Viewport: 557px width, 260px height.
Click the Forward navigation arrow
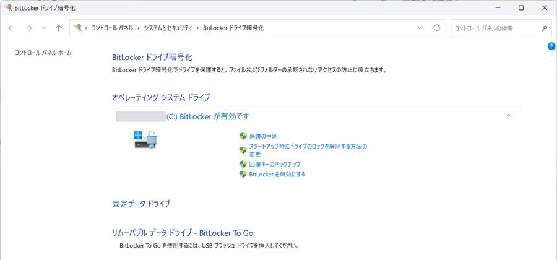(x=28, y=28)
